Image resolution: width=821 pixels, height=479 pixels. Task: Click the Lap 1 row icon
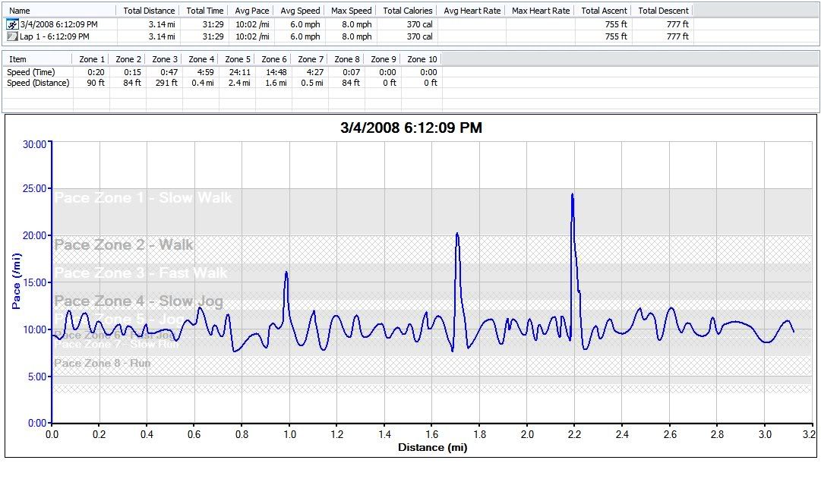pyautogui.click(x=13, y=36)
